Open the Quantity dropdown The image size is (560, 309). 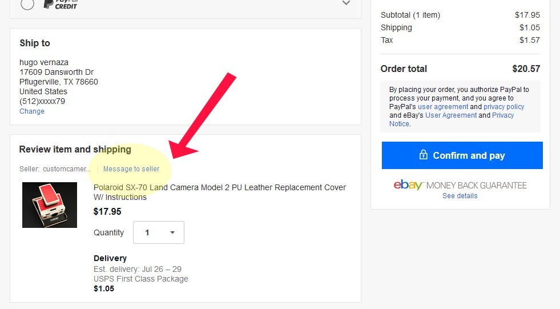click(x=159, y=232)
